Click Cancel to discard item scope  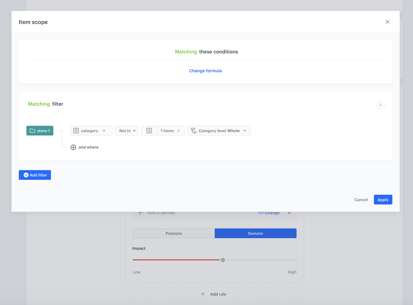[x=361, y=200]
